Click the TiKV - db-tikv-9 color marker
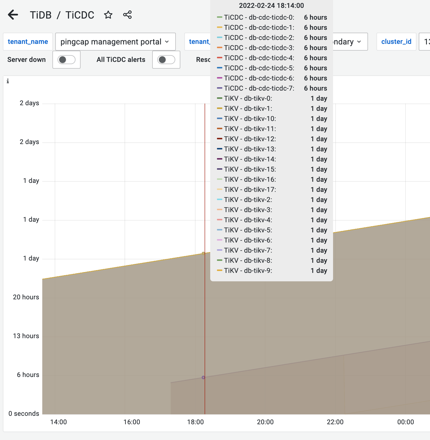The width and height of the screenshot is (430, 440). point(219,270)
